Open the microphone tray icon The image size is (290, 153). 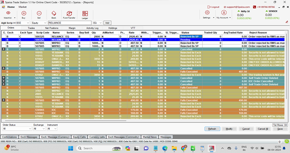click(236, 148)
